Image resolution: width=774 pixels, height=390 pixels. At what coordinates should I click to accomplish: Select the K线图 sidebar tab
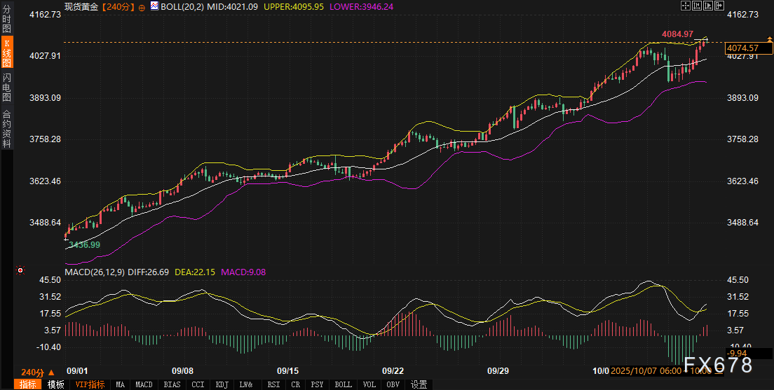click(x=6, y=51)
